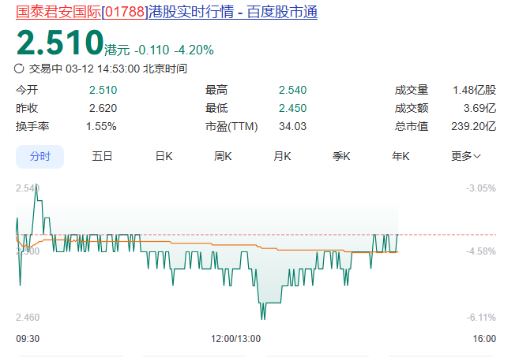Switch to the 日K chart tab

pos(164,156)
